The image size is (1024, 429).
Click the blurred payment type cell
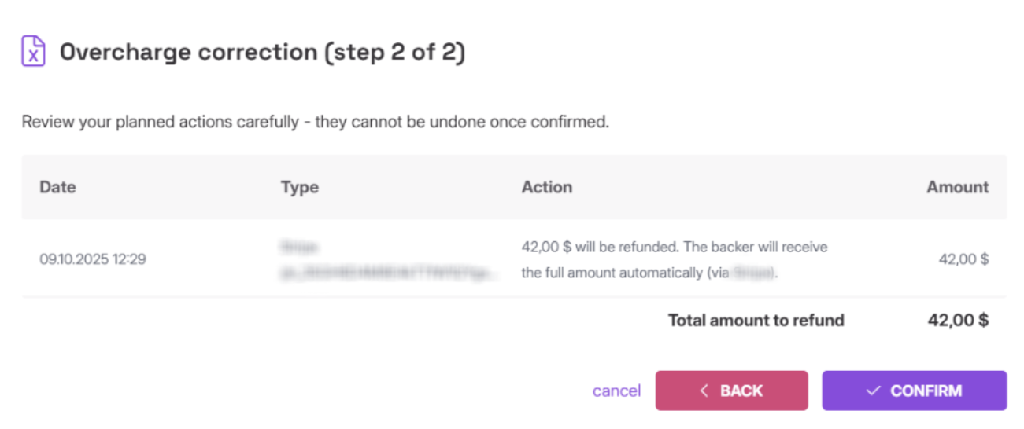[x=299, y=247]
